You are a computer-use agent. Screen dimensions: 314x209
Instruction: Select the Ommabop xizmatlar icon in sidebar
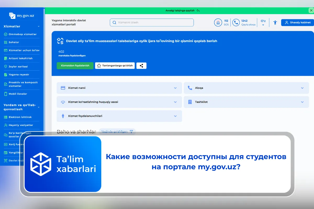(x=6, y=34)
